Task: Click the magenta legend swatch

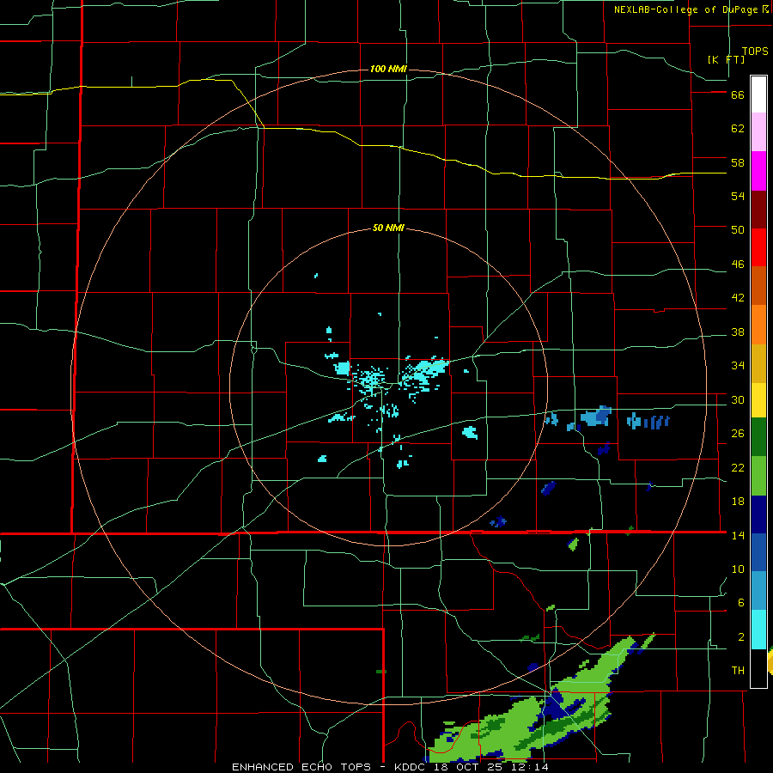Action: [x=758, y=171]
